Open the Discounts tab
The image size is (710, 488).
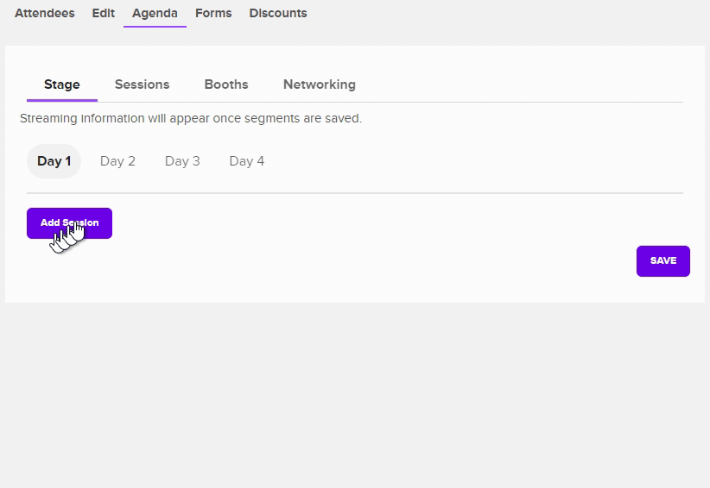[x=277, y=13]
